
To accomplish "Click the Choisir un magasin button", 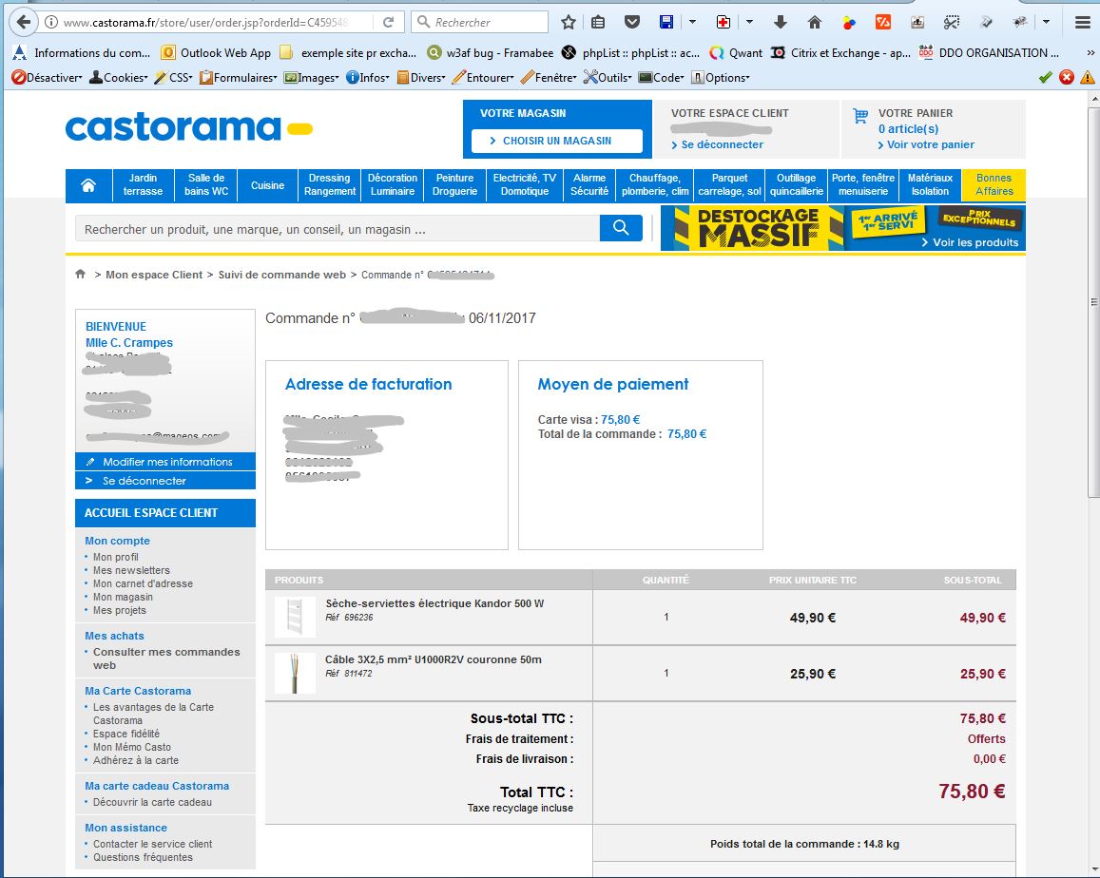I will pos(557,141).
